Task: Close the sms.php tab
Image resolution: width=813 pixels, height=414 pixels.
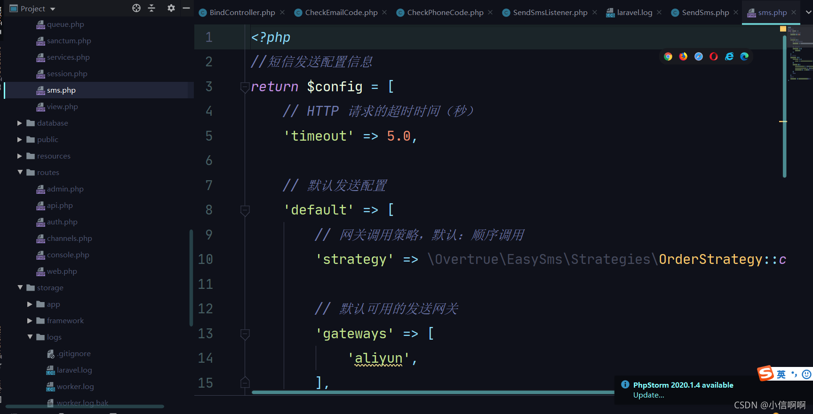Action: coord(794,12)
